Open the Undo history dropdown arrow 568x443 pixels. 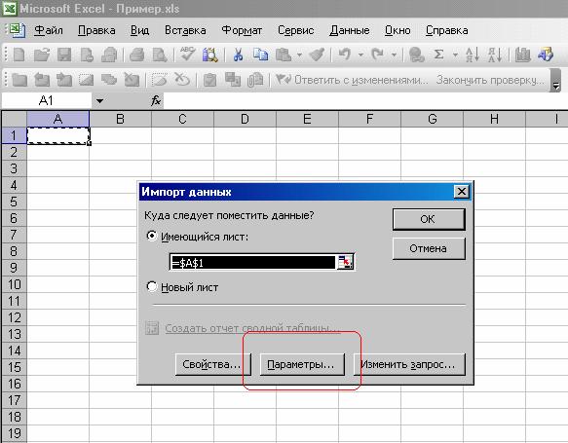click(x=360, y=55)
